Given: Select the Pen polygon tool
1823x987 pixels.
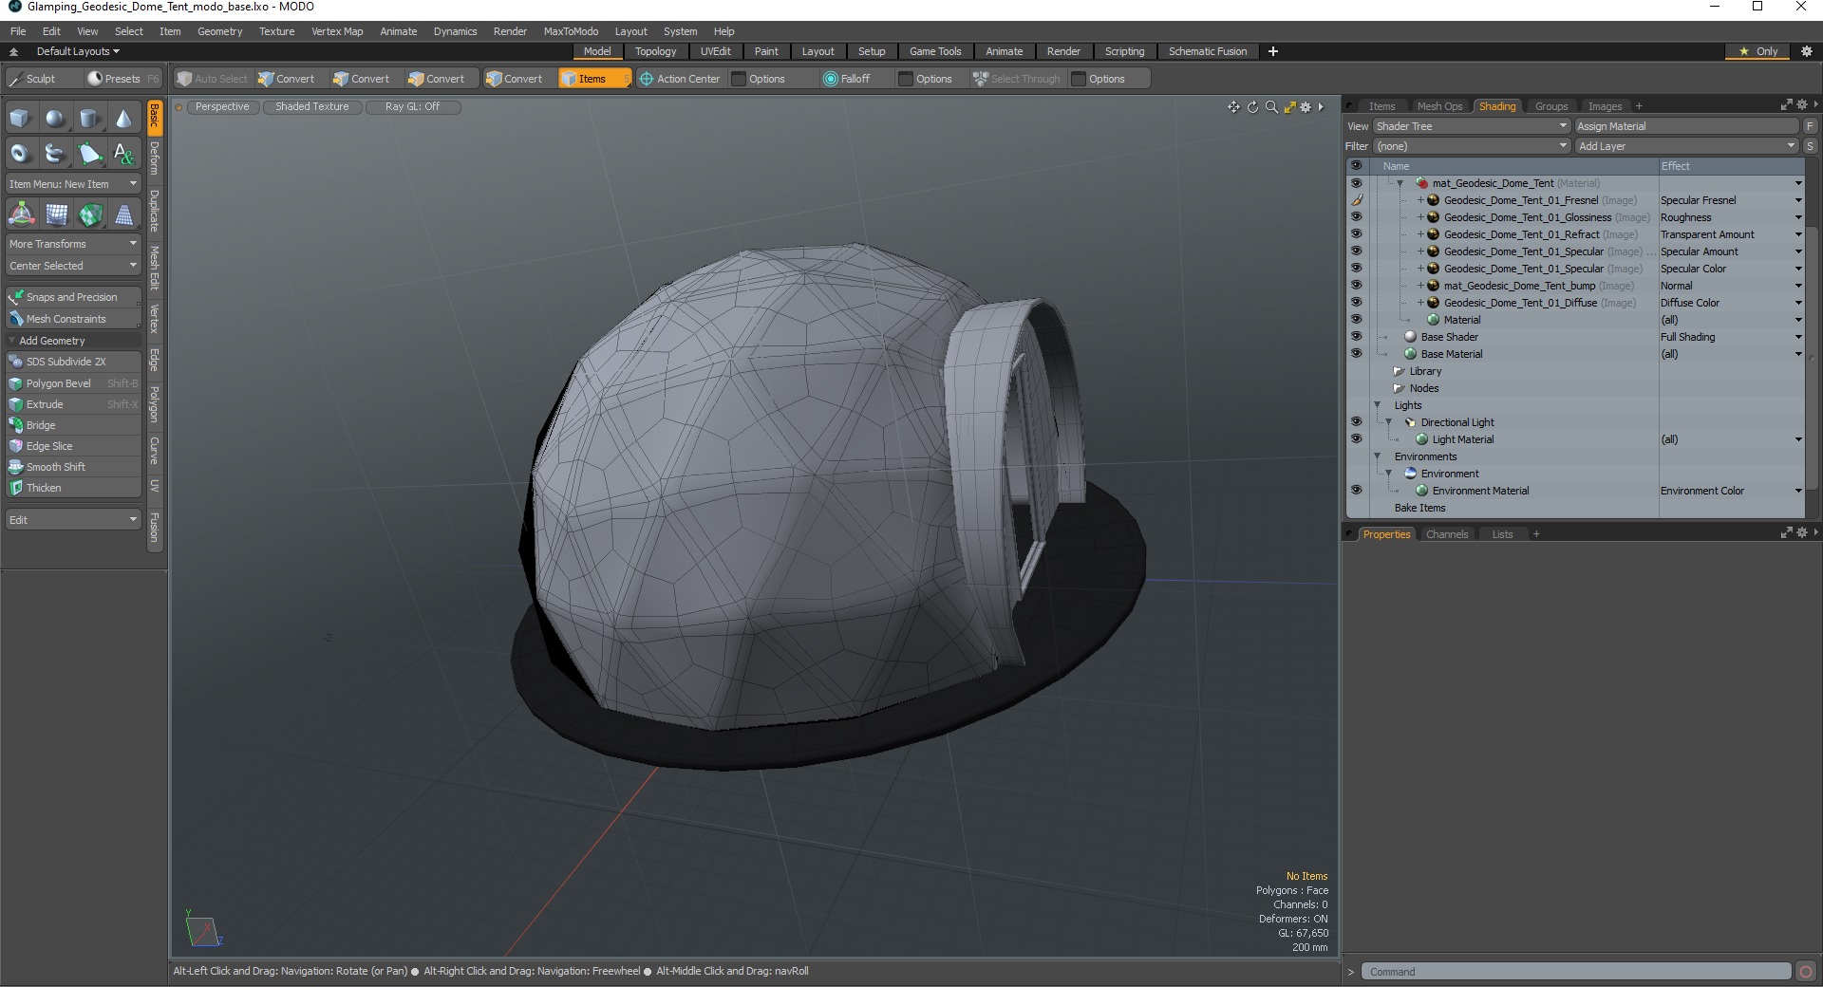Looking at the screenshot, I should pos(89,153).
